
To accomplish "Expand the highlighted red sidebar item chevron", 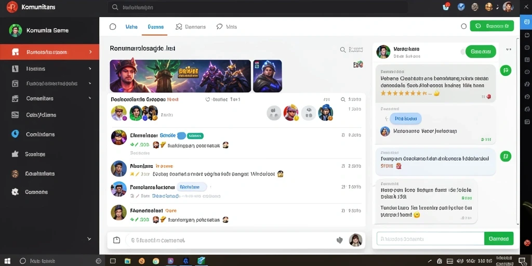I will [90, 52].
